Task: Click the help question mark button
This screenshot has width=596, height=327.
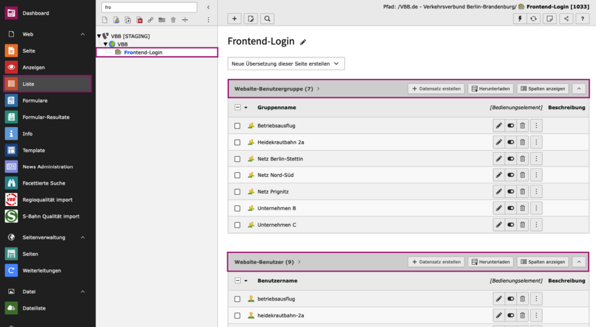Action: pos(582,19)
